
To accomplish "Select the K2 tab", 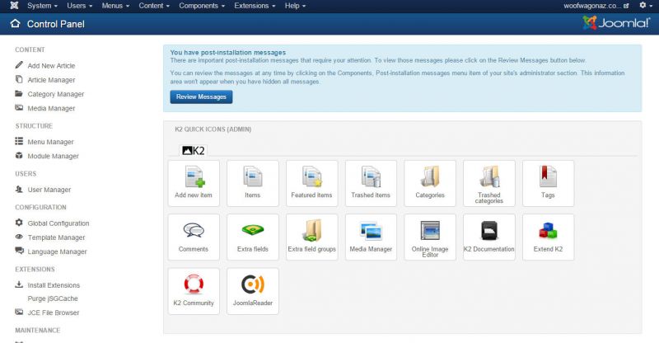I will 194,150.
